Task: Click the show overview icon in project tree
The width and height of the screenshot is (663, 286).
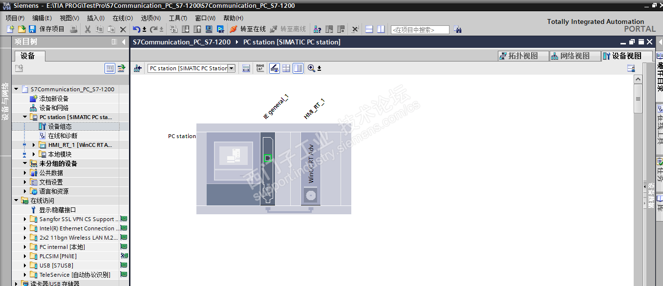Action: pyautogui.click(x=121, y=68)
